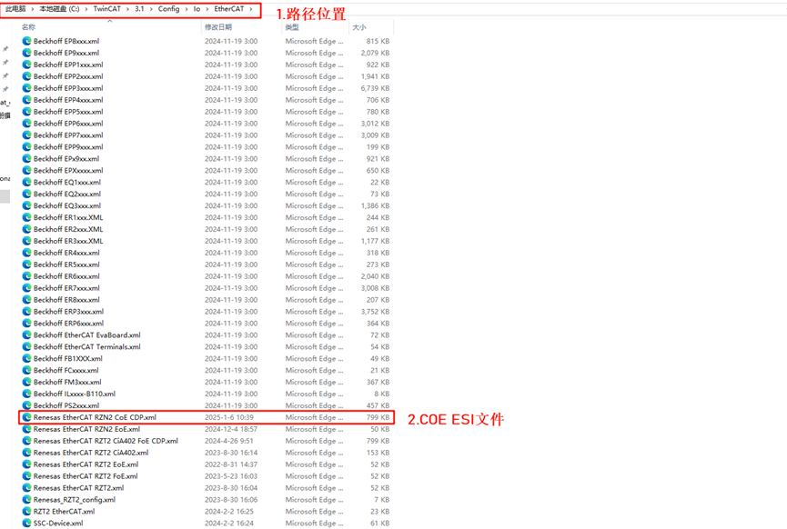Click the icon of SSC-Device.xml
The width and height of the screenshot is (787, 529).
click(x=26, y=523)
